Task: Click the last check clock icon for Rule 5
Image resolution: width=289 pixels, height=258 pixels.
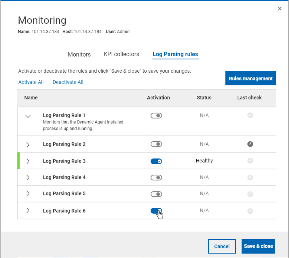Action: pos(250,194)
